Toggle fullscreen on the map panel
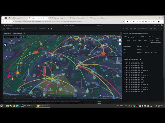The image size is (165, 123). tap(120, 40)
